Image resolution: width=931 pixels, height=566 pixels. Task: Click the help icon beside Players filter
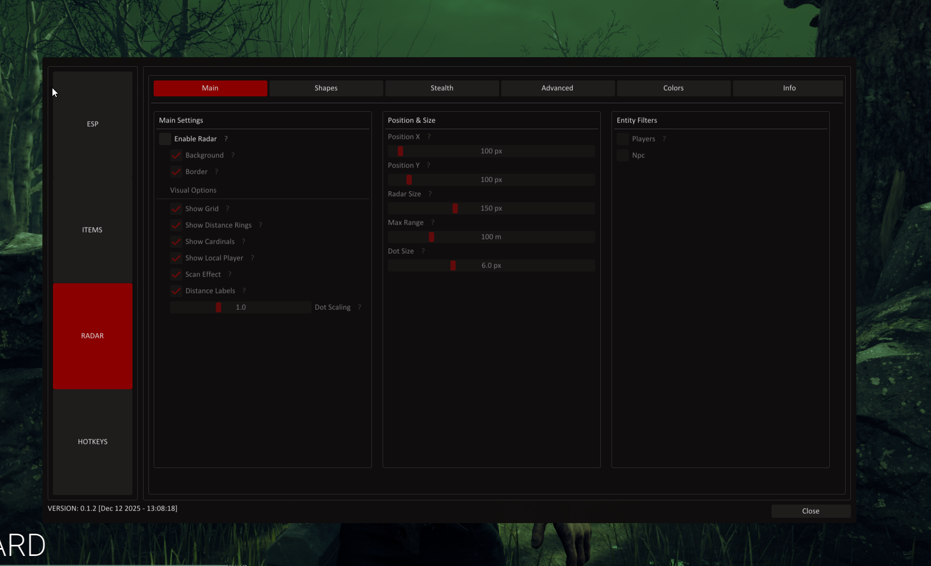coord(664,139)
